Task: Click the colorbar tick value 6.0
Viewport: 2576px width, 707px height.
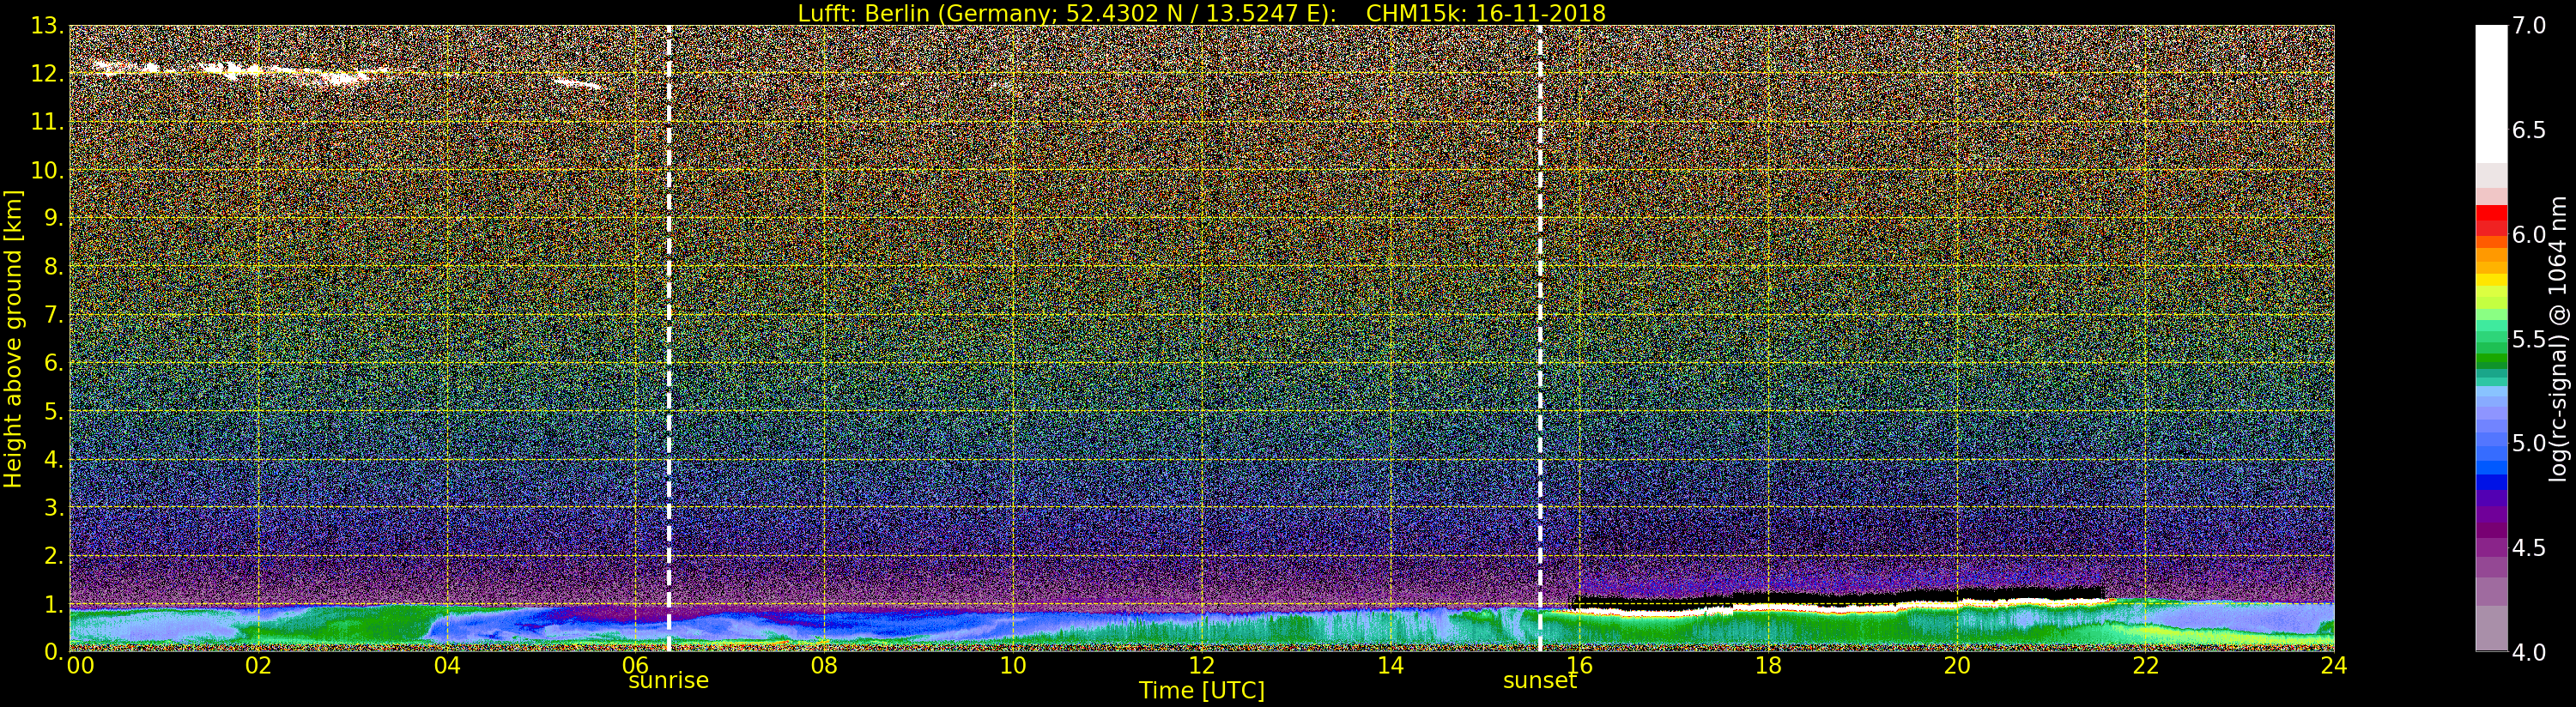Action: click(2529, 234)
